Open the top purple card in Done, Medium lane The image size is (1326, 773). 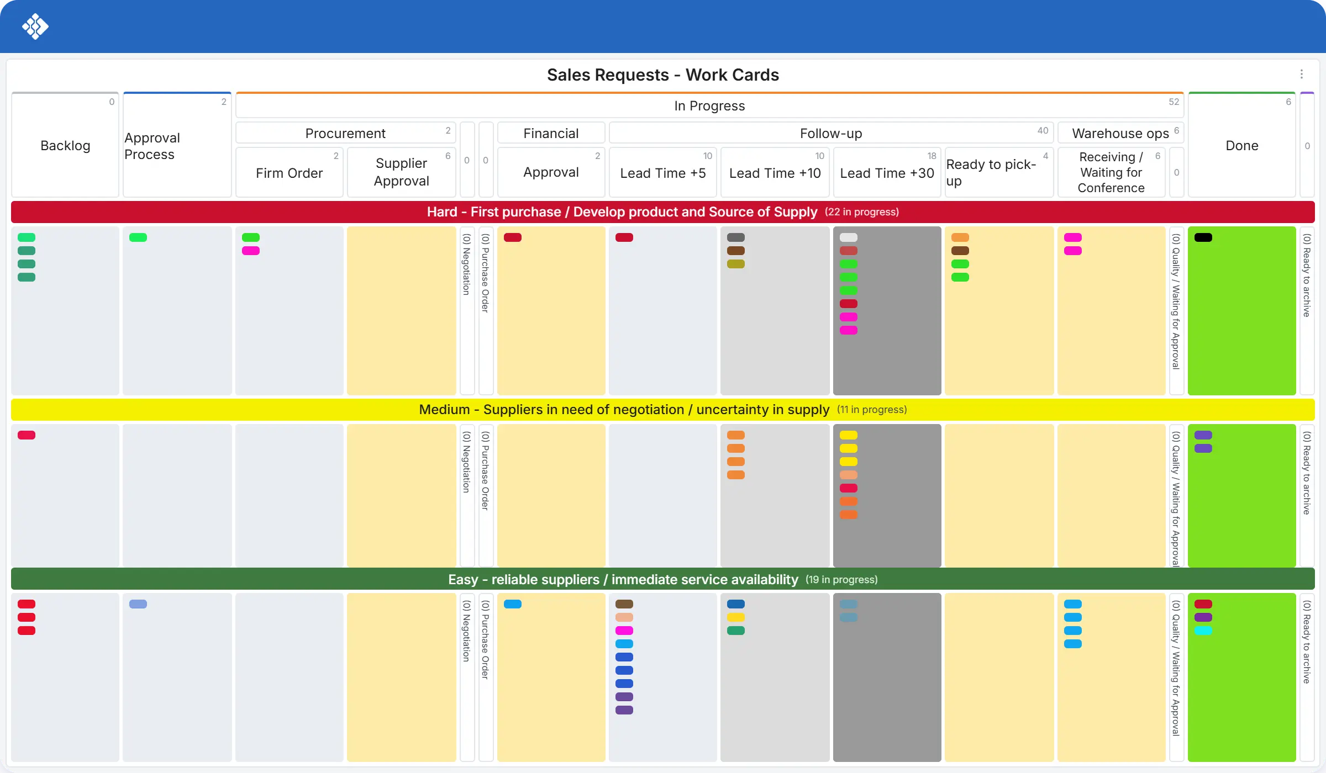point(1203,435)
